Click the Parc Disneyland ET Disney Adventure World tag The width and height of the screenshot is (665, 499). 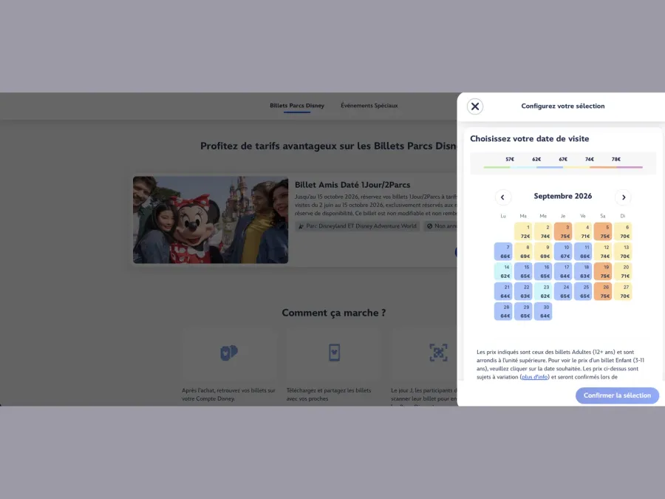[358, 226]
